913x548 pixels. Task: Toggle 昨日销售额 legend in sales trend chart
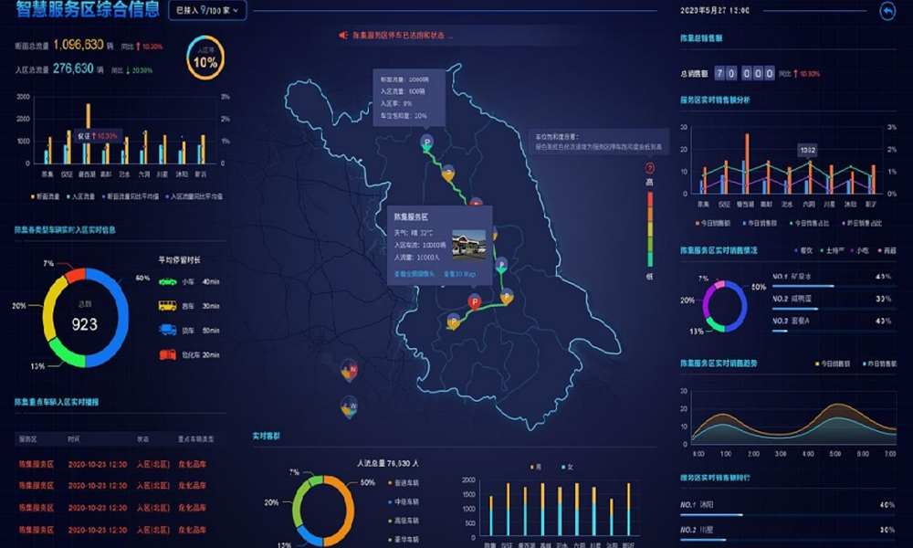pos(879,364)
